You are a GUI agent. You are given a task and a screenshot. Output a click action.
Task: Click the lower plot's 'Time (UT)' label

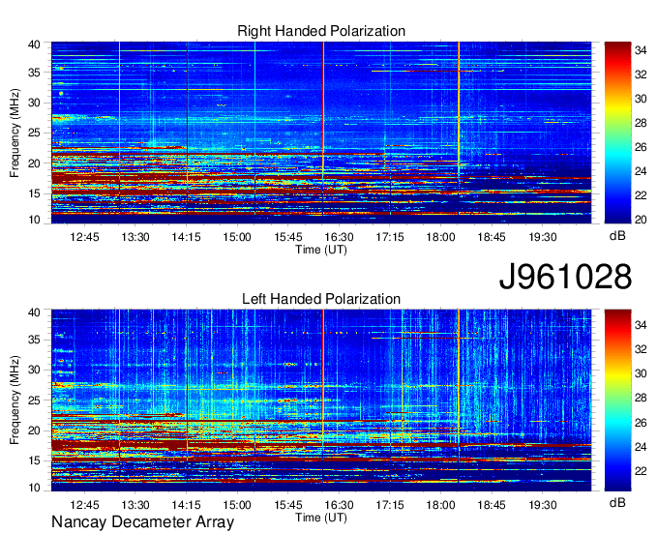(x=321, y=518)
